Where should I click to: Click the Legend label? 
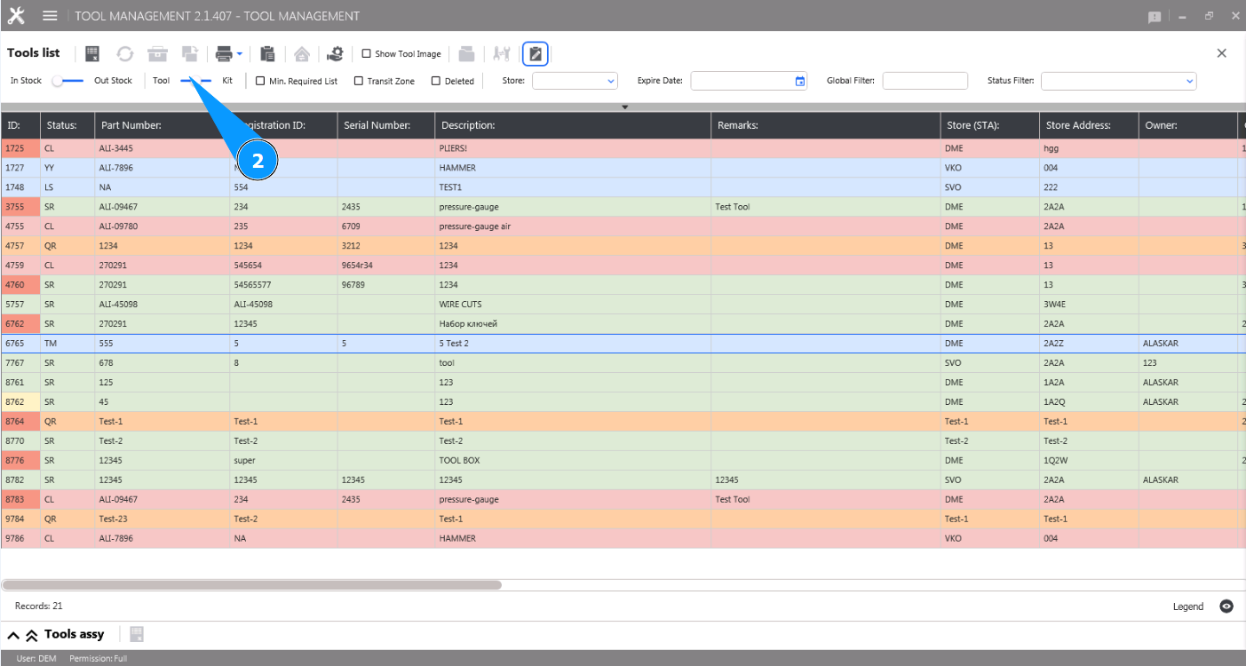[x=1187, y=607]
